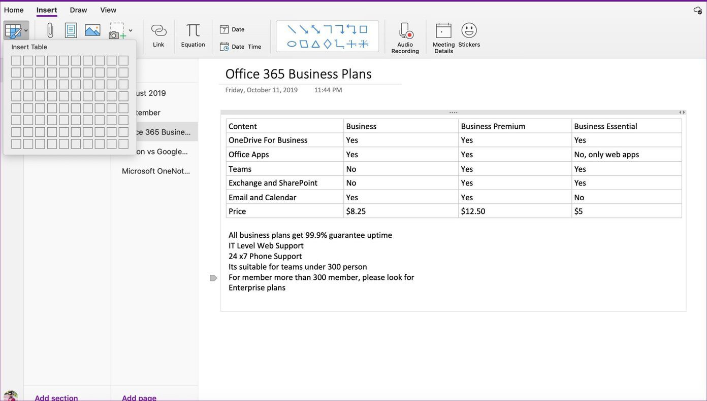Select the parallelogram shape
This screenshot has height=401, width=707.
304,44
